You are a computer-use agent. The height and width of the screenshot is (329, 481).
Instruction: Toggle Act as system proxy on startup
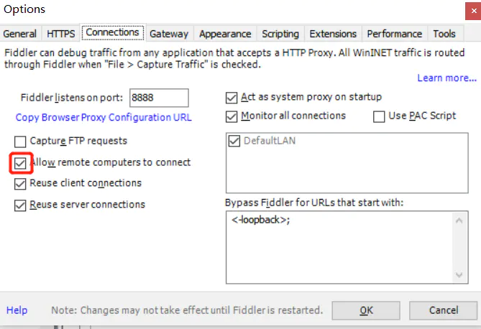[x=232, y=98]
